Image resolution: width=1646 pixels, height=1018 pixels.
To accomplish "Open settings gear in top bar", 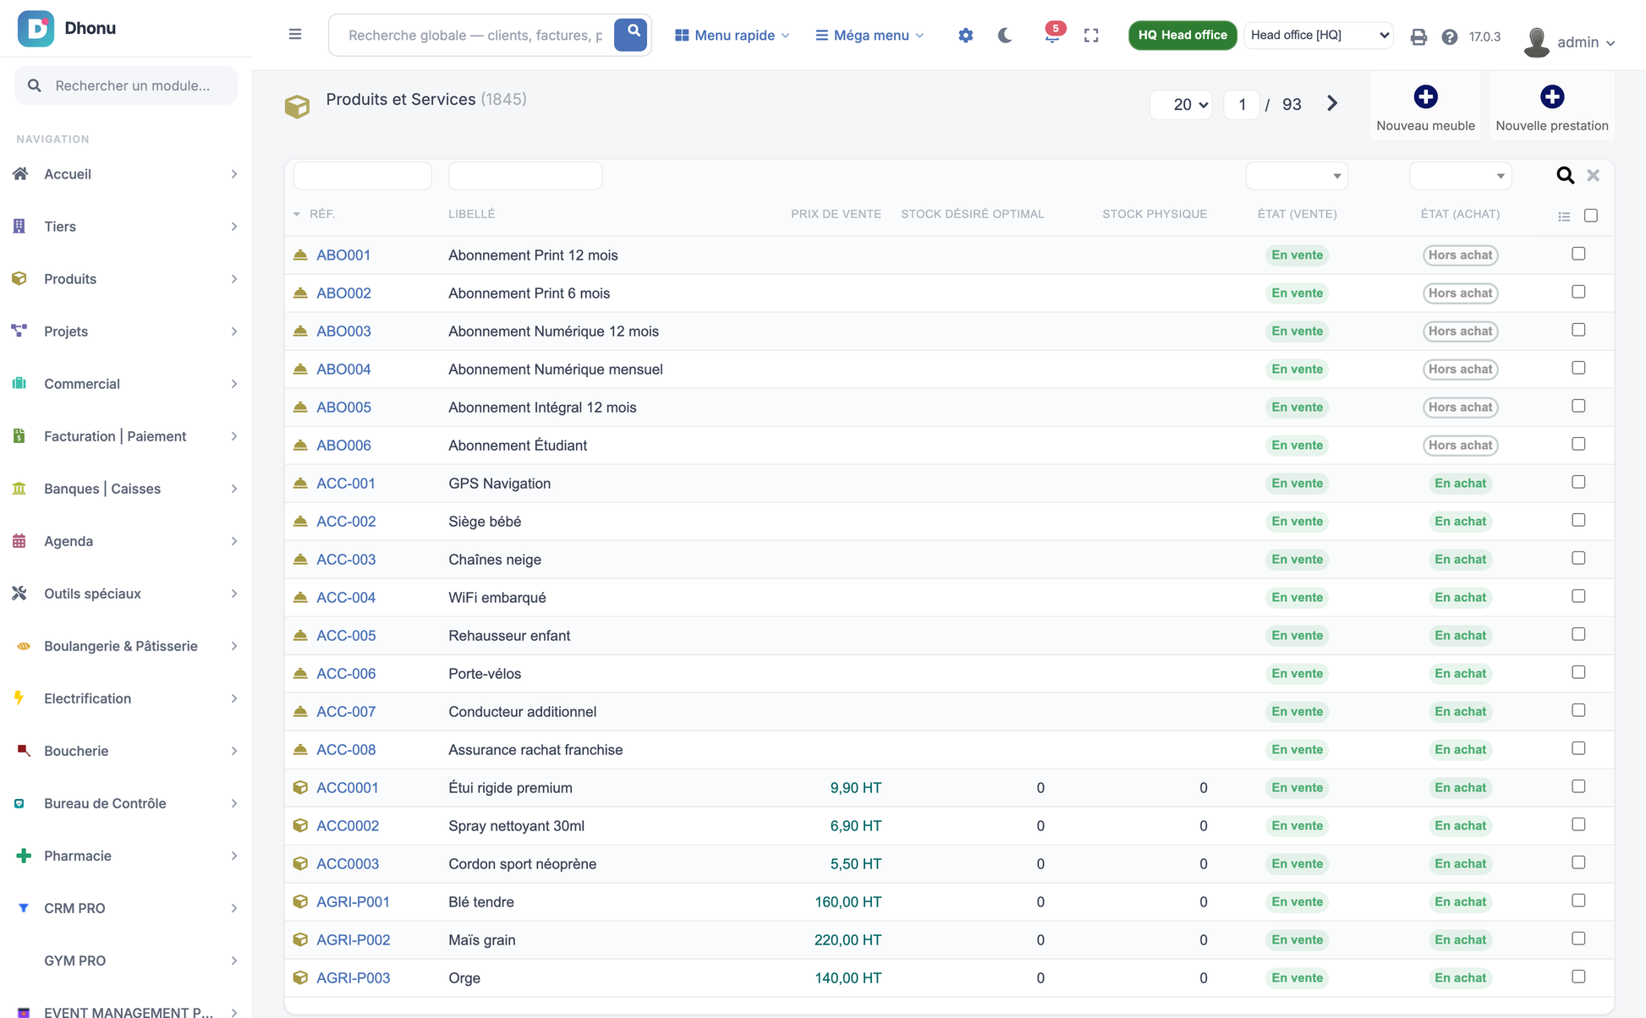I will pos(965,36).
